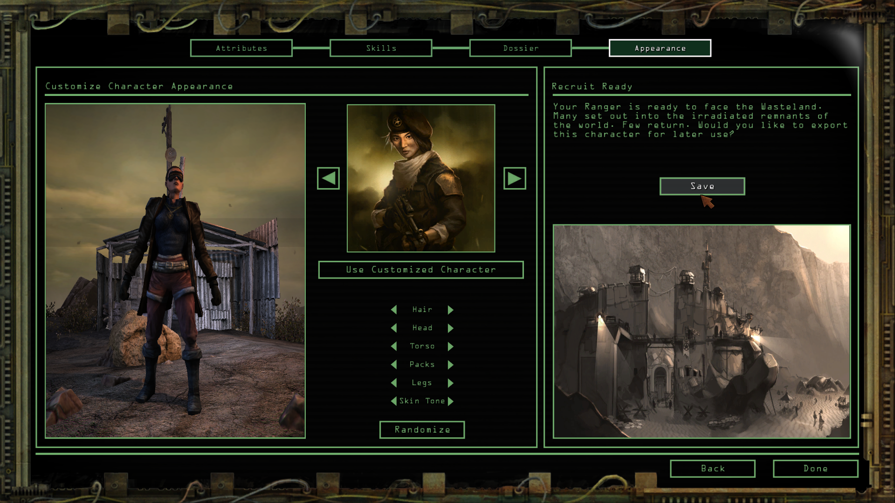
Task: Click Save to export character
Action: click(x=702, y=186)
